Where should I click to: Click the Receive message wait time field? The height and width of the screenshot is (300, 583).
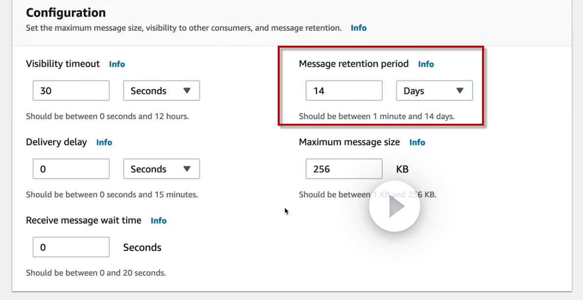71,247
